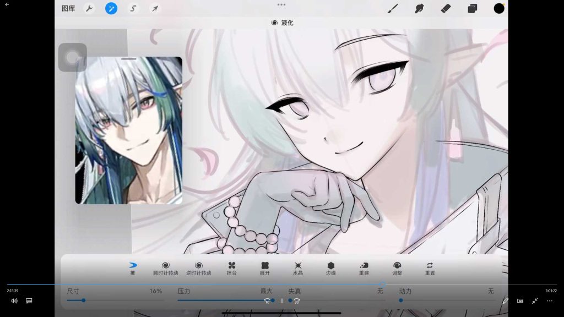564x317 pixels.
Task: Open the 调整 (Adjust) liquify option
Action: (x=397, y=268)
